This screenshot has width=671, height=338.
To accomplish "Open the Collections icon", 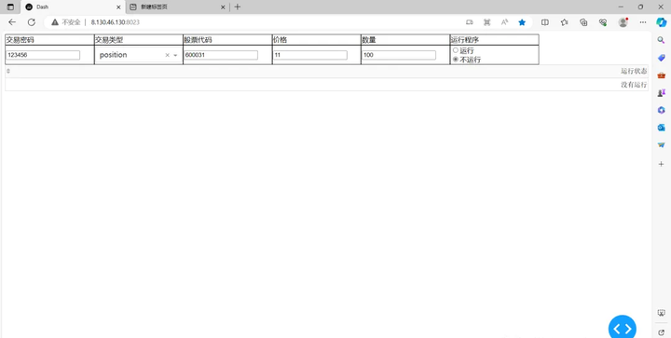I will (x=583, y=22).
